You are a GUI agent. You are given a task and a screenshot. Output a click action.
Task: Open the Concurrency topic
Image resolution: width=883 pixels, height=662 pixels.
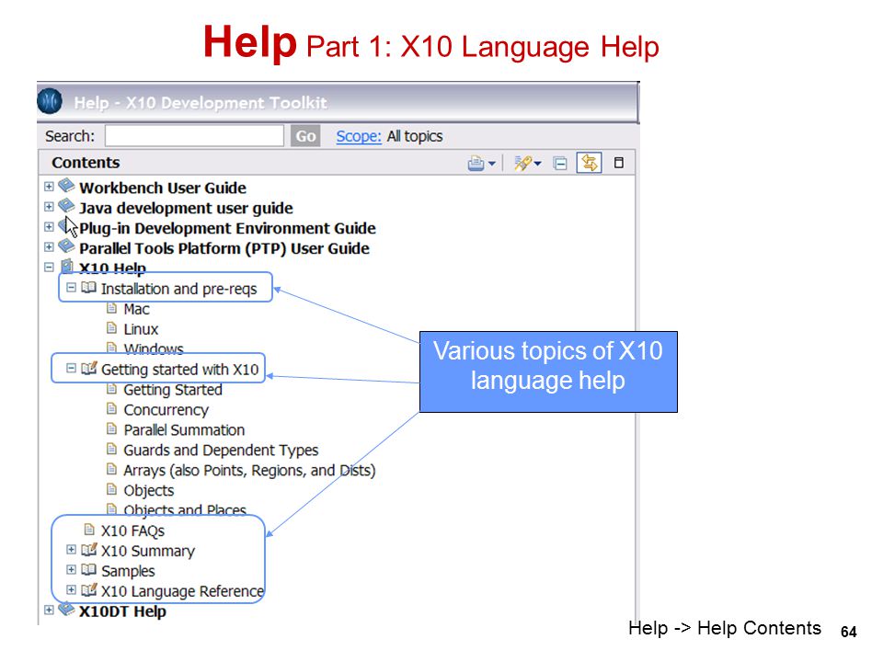tap(166, 410)
